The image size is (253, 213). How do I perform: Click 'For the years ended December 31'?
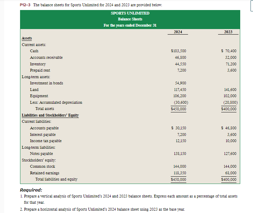[130, 25]
